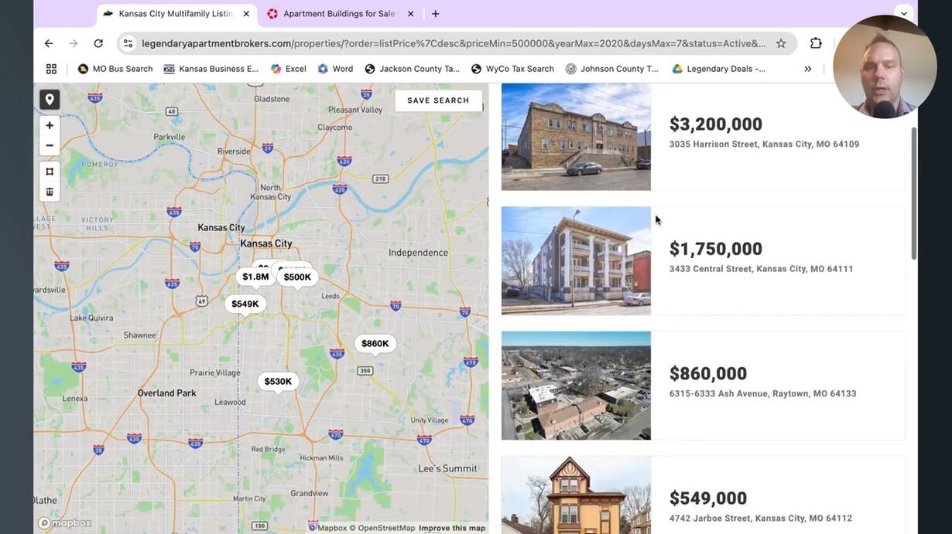Click the 4742 Jarboe Street address text
The image size is (952, 534).
click(761, 519)
